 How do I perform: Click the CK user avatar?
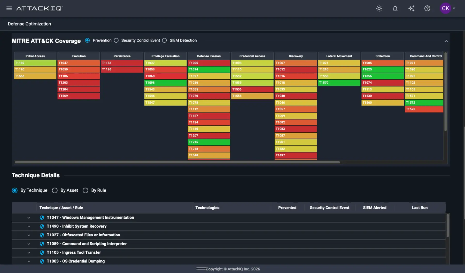coord(445,8)
